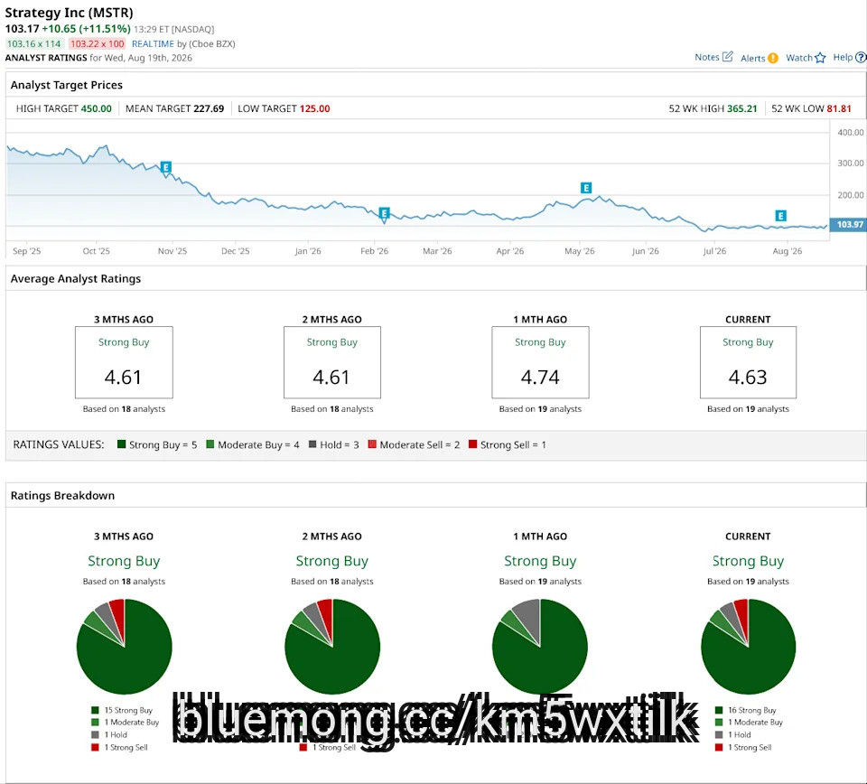
Task: Click the Aug '26 earnings E marker
Action: 780,216
